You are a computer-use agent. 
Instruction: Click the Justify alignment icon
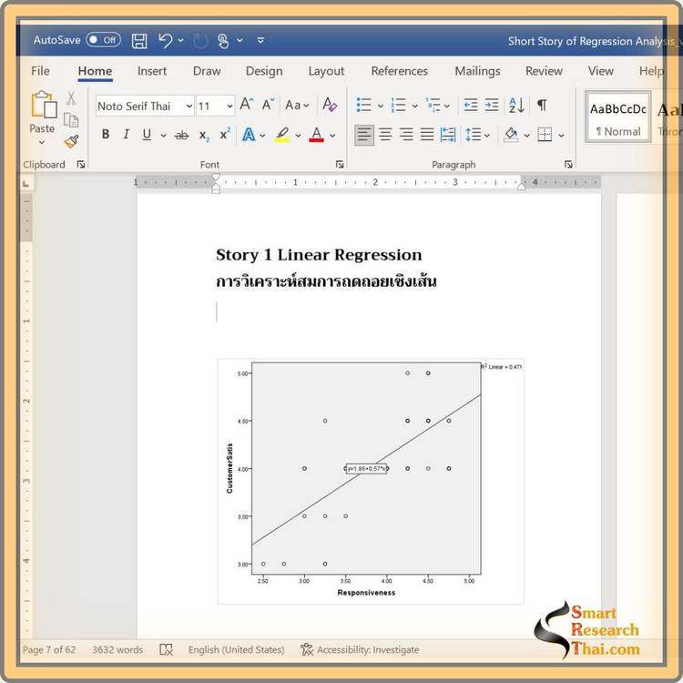tap(427, 135)
